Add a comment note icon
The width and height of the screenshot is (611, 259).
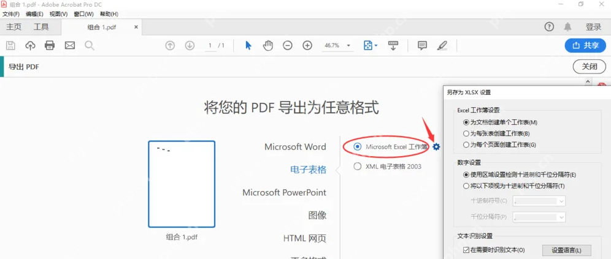(x=422, y=45)
